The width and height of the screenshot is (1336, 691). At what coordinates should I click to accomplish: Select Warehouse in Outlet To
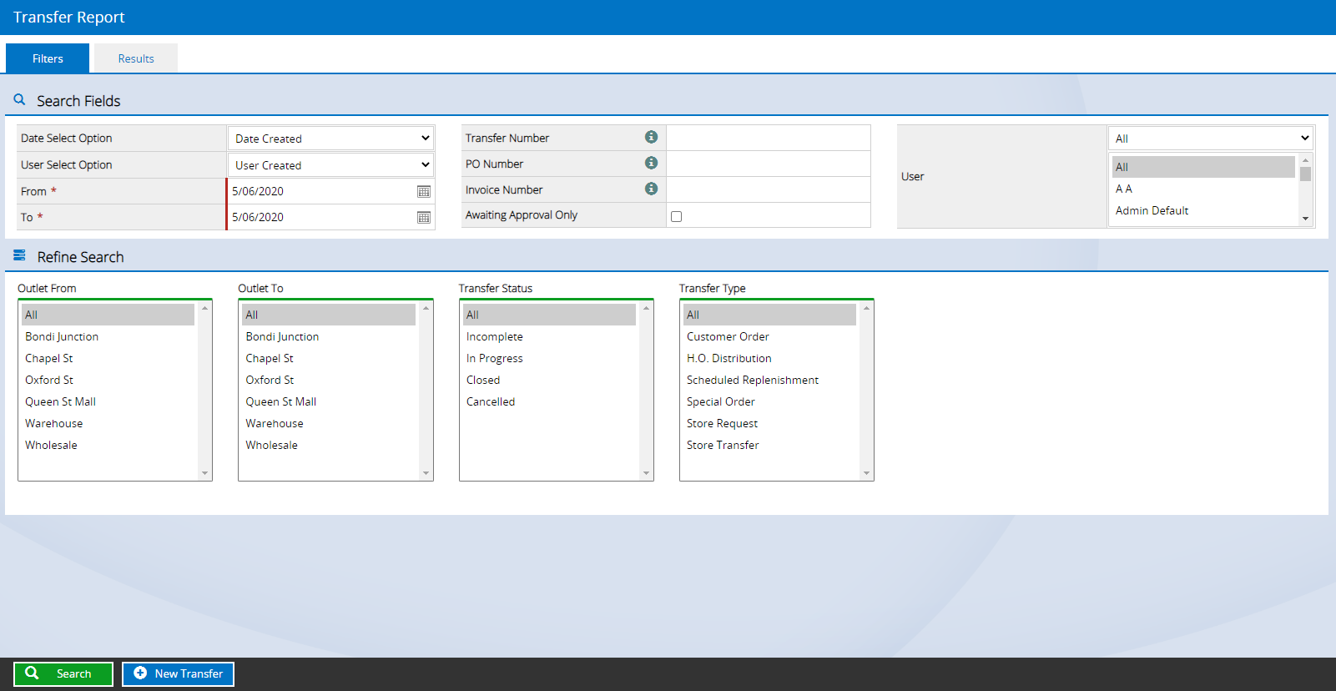[329, 423]
